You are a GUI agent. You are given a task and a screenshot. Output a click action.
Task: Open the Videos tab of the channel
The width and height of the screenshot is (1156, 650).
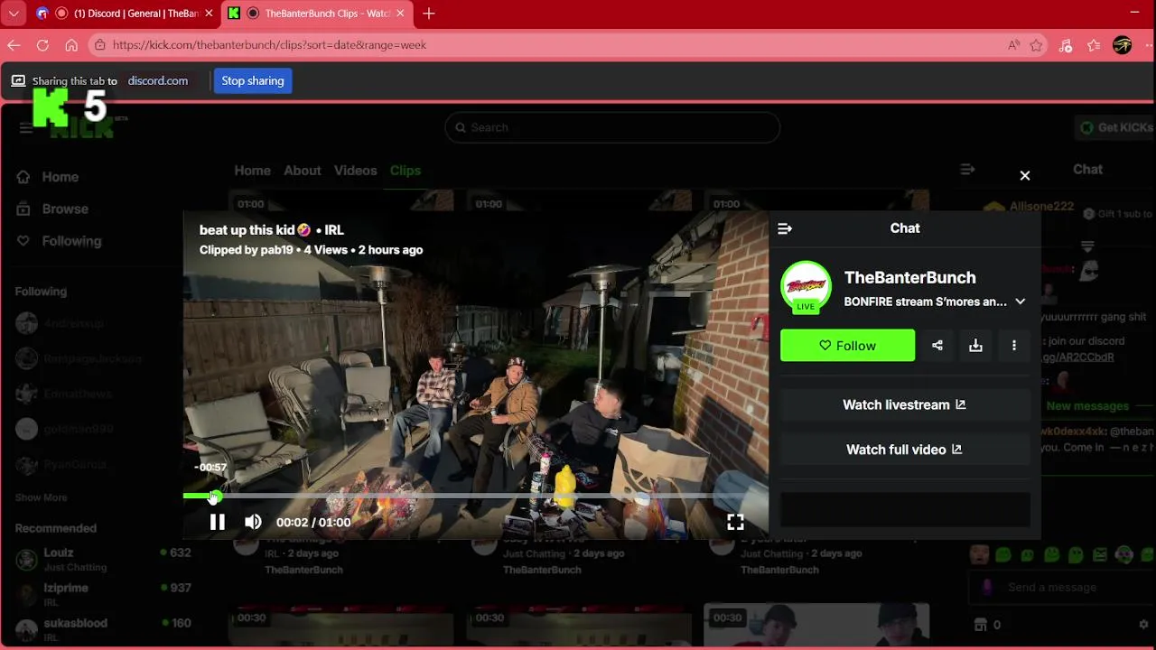pyautogui.click(x=355, y=171)
